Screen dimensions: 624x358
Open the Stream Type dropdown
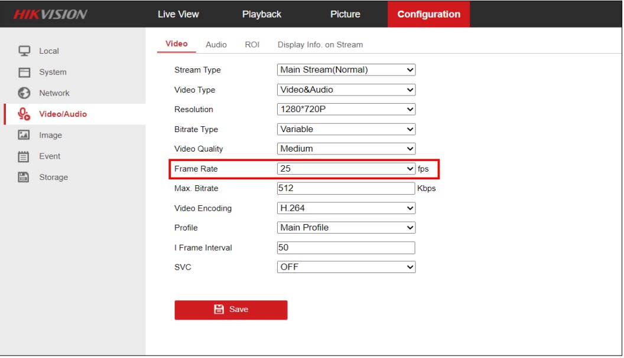(x=346, y=70)
